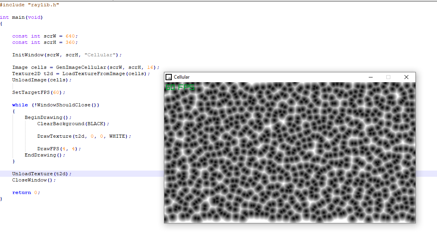437x248 pixels.
Task: Click the LoadTextureFromImage call
Action: click(94, 73)
